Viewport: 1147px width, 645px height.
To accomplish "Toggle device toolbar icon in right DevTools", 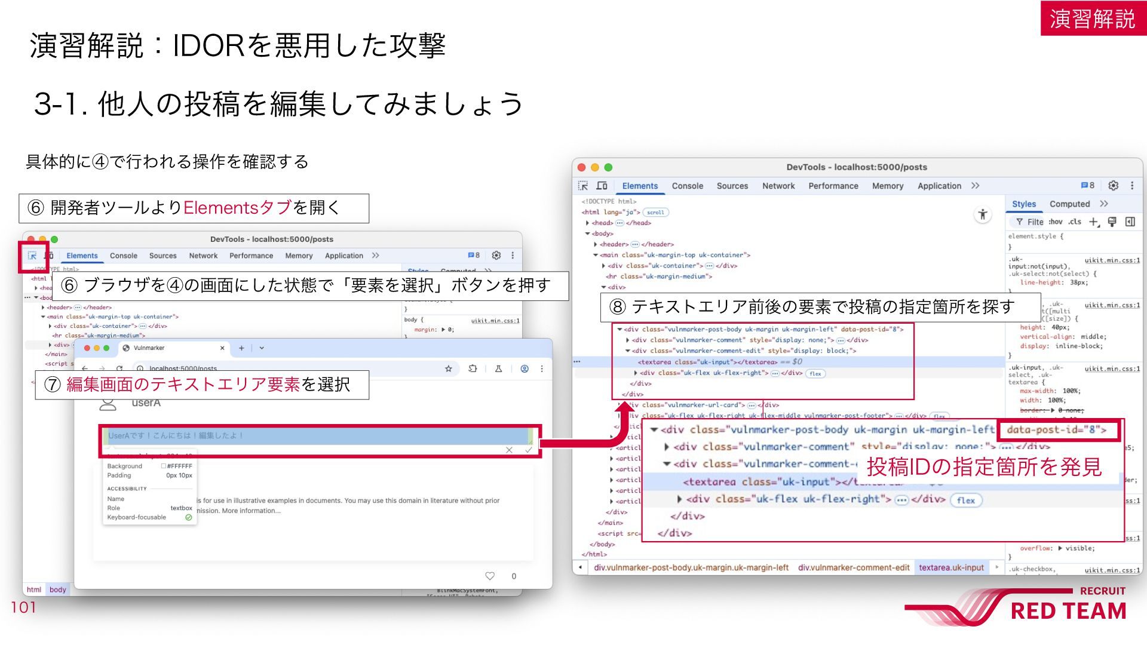I will 602,186.
